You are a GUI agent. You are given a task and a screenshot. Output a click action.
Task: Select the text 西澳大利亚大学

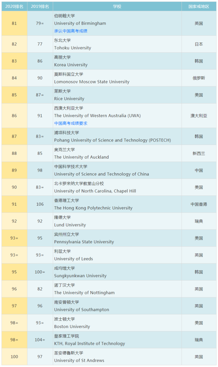click(68, 108)
